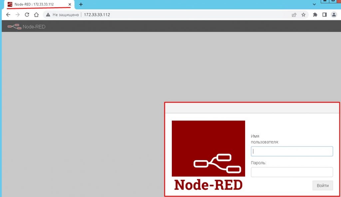Viewport: 341px width, 197px height.
Task: Bookmark this page with the star icon
Action: tap(303, 15)
